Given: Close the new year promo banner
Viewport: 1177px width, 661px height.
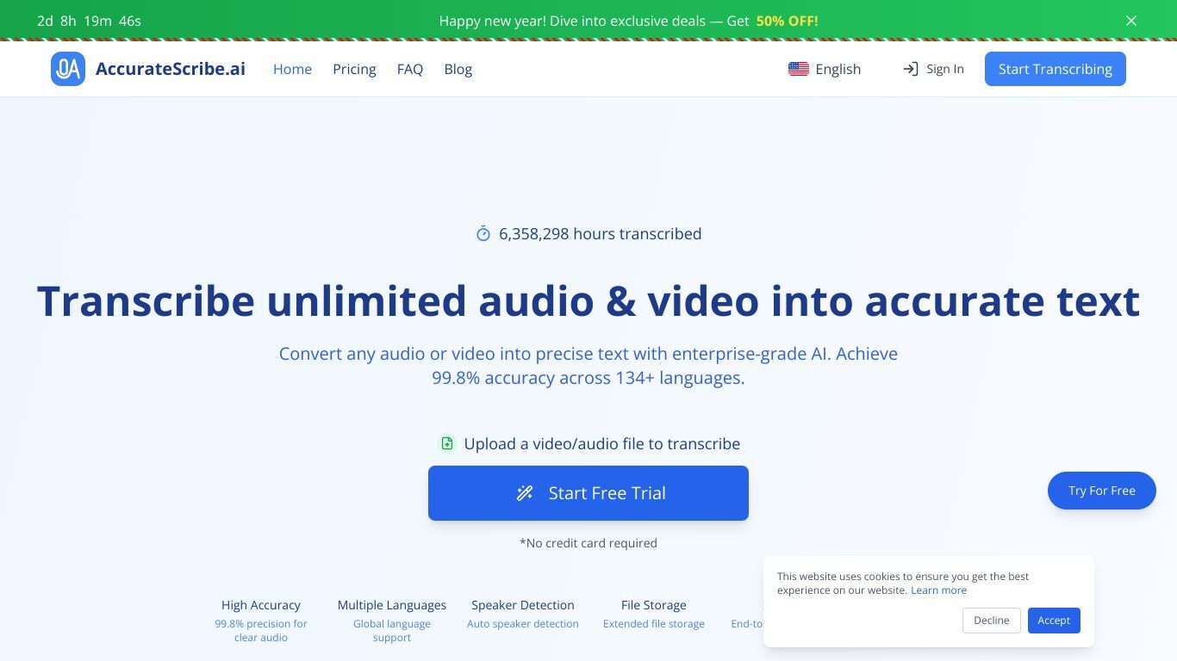Looking at the screenshot, I should [1131, 21].
